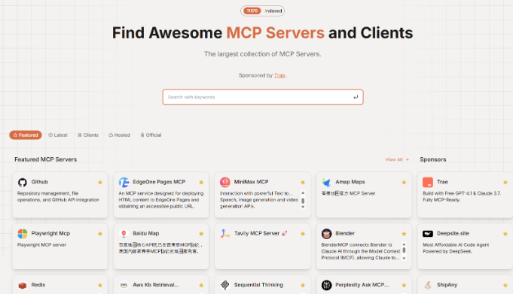Screen dimensions: 513x294
Task: Click the ShipAny logo icon
Action: click(428, 285)
